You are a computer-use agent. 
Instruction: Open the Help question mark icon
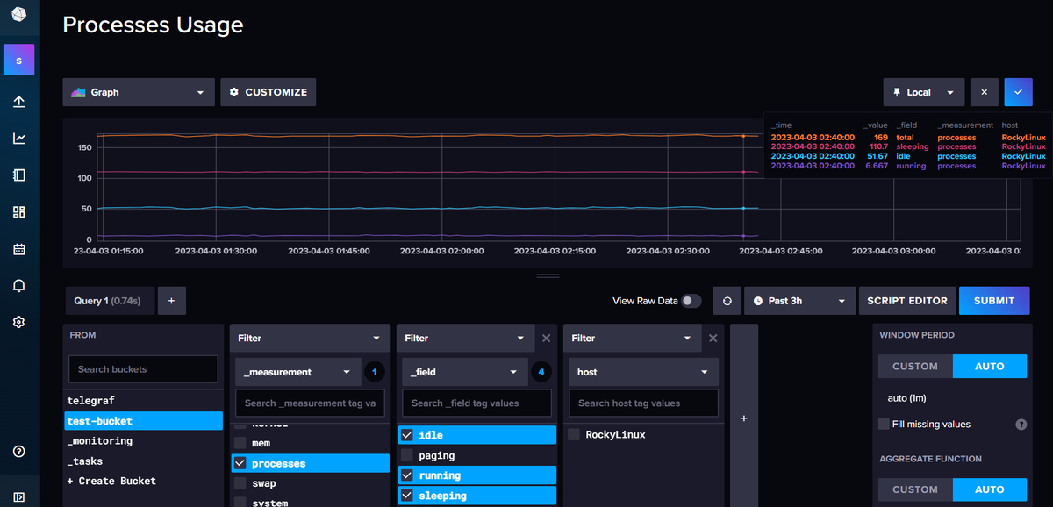click(x=18, y=451)
